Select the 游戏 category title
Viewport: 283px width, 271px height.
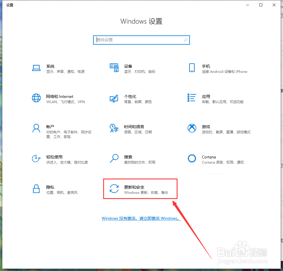click(x=206, y=127)
